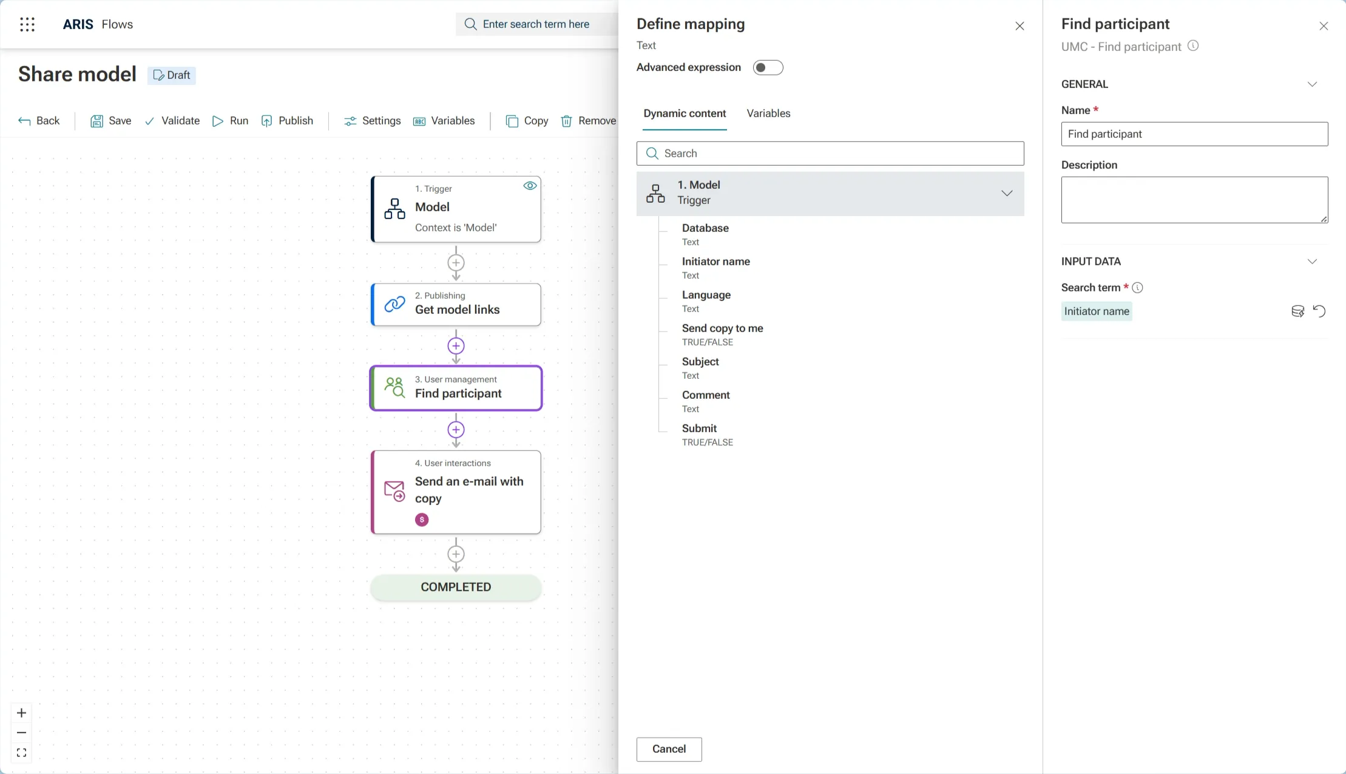Screen dimensions: 1346x774
Task: Click info icon next to UMC - Find participant
Action: pos(1193,46)
